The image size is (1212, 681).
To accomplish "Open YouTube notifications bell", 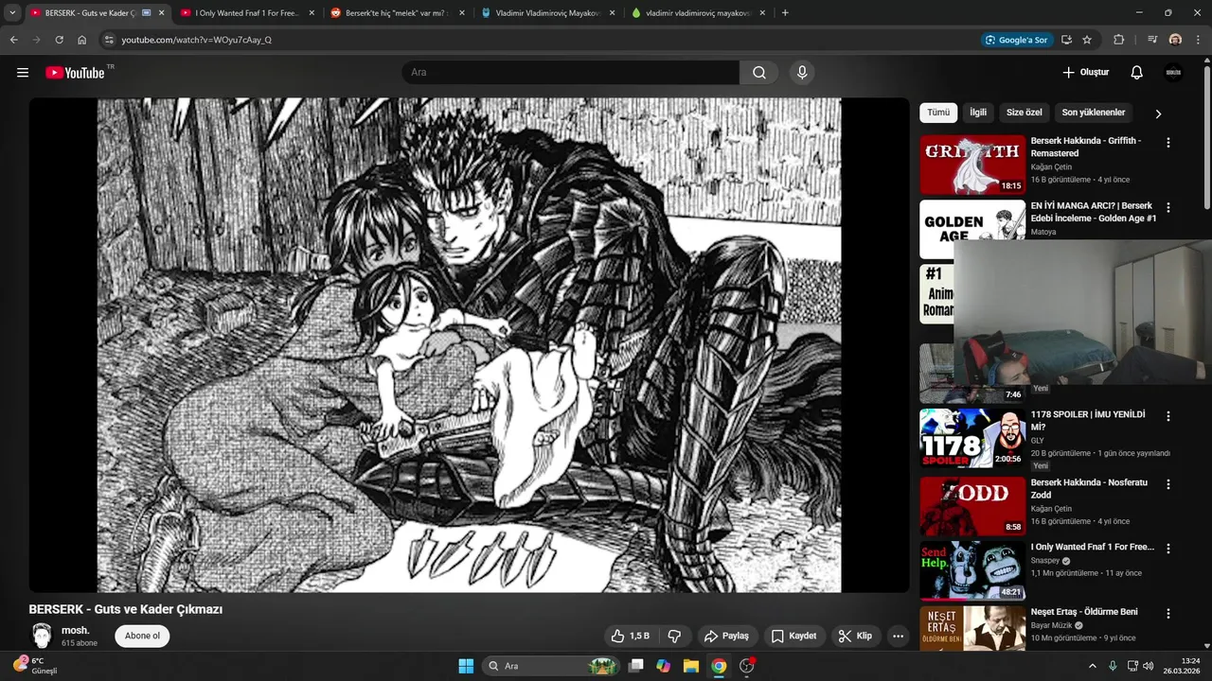I will click(1136, 73).
